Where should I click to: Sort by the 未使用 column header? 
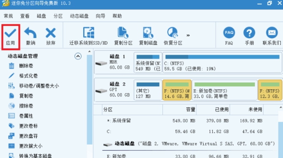coord(247,109)
